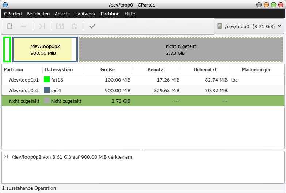Click the '82.74 MiB' unused cell

(x=216, y=80)
